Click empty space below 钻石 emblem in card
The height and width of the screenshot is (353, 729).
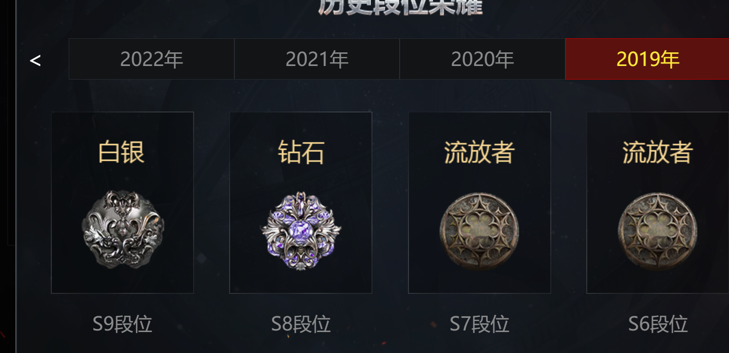[x=301, y=283]
